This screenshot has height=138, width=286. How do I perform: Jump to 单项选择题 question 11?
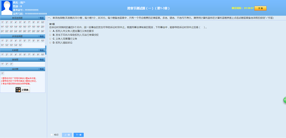tap(3, 27)
